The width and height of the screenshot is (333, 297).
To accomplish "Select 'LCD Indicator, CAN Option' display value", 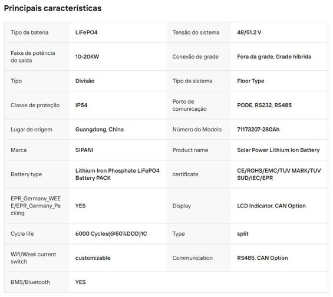I will pos(272,206).
